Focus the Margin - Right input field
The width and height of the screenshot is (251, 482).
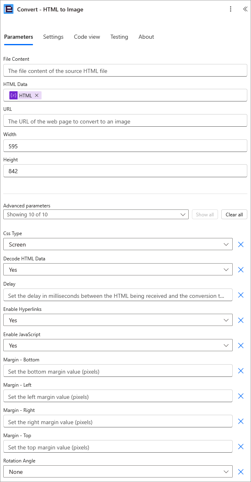[118, 421]
